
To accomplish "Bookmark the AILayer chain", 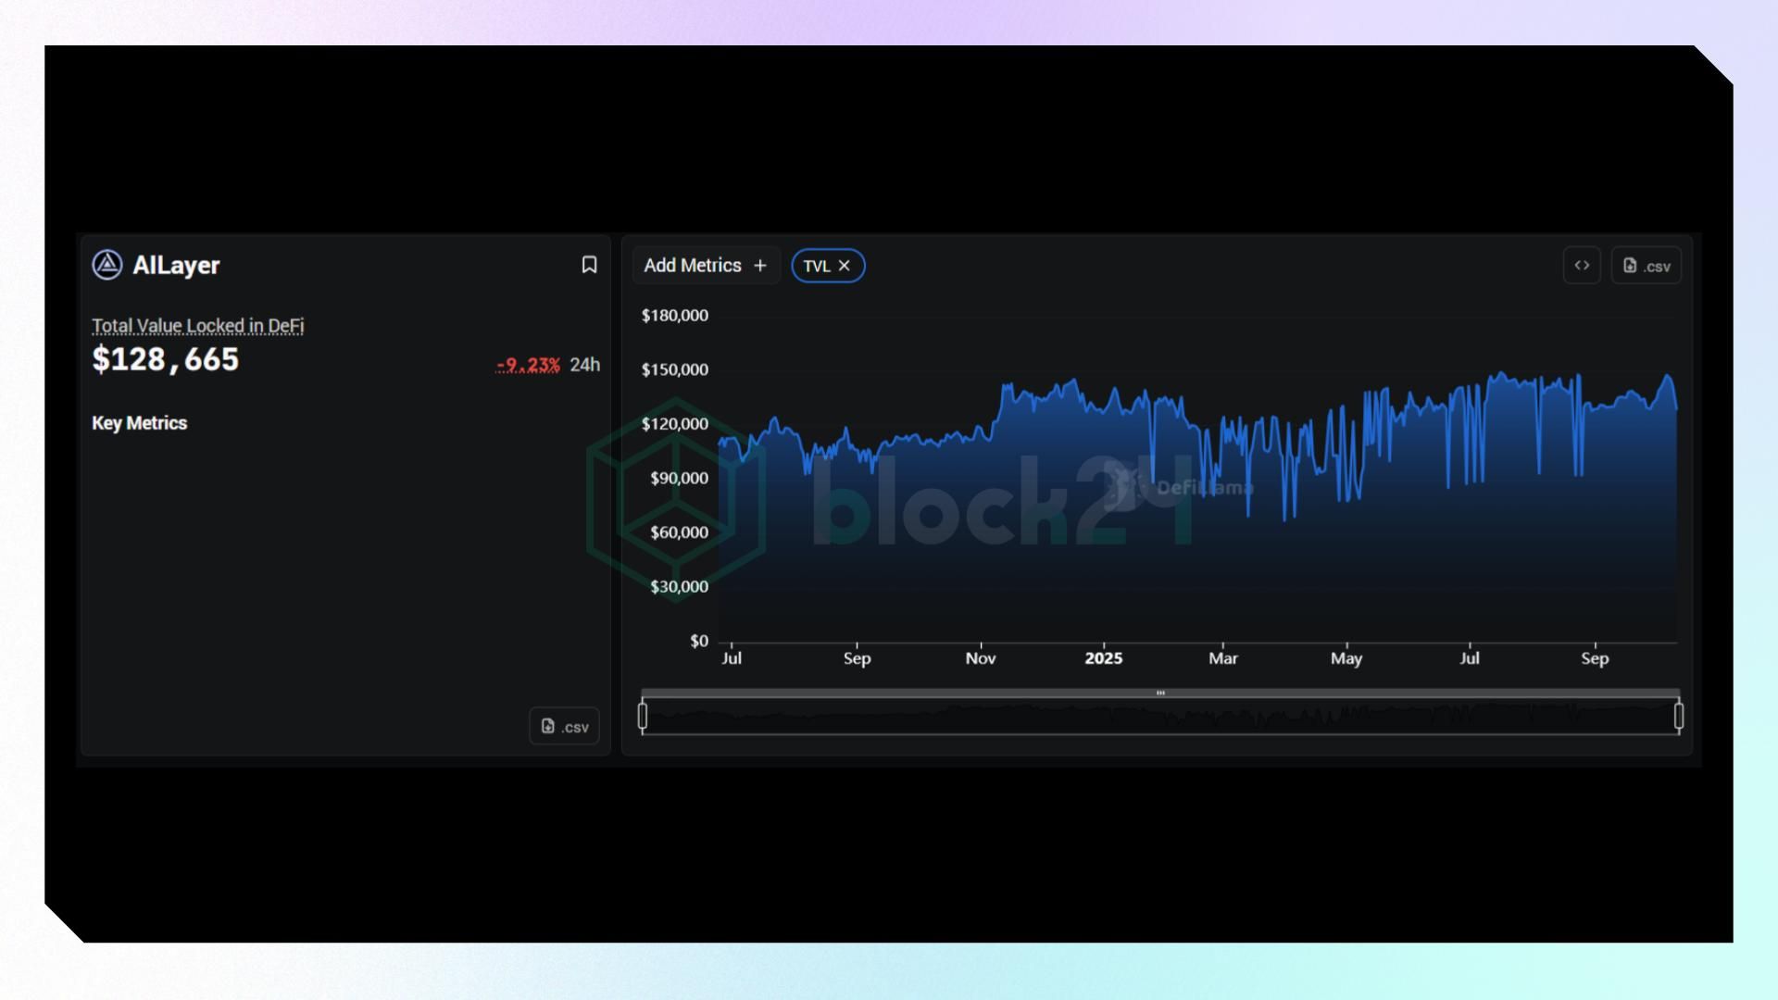I will click(589, 265).
